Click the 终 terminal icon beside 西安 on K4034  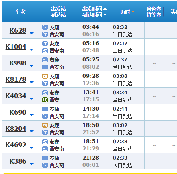point(45,100)
